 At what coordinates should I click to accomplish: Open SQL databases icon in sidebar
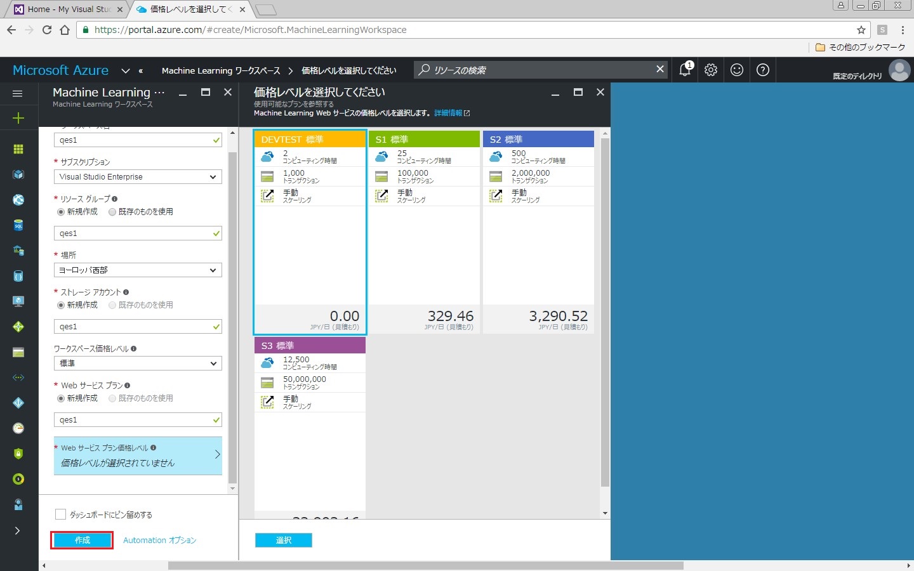tap(18, 225)
